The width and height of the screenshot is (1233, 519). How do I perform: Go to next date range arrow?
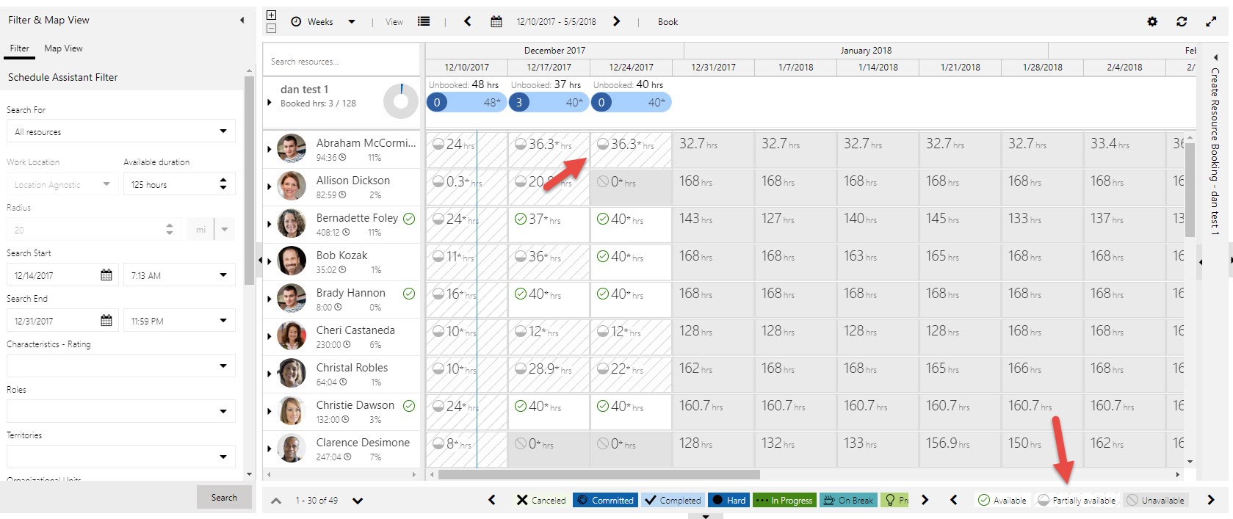pyautogui.click(x=617, y=22)
